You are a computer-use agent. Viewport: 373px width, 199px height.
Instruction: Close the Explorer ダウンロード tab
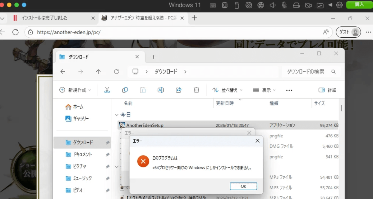(x=137, y=57)
